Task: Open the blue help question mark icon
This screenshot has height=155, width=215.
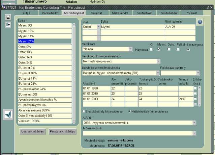Action: tap(200, 22)
